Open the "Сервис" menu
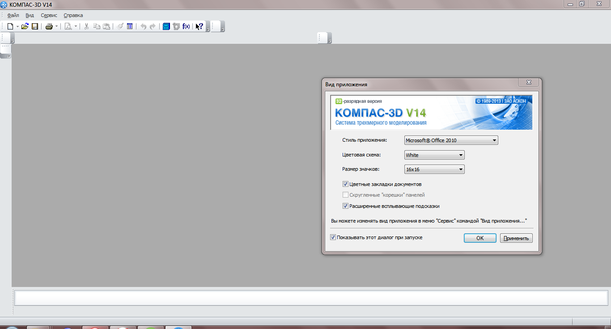 tap(49, 15)
